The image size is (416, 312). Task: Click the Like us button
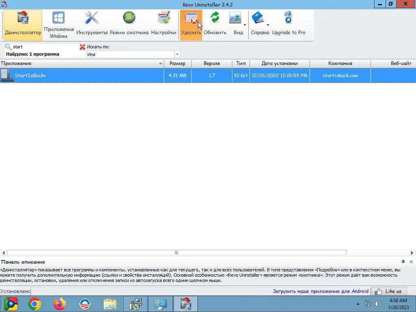tap(389, 291)
